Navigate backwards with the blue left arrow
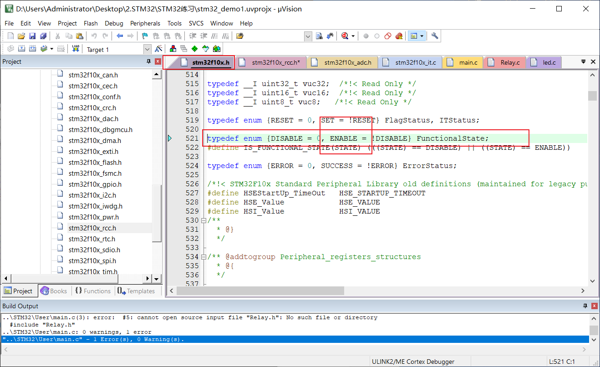This screenshot has width=600, height=367. pyautogui.click(x=120, y=36)
